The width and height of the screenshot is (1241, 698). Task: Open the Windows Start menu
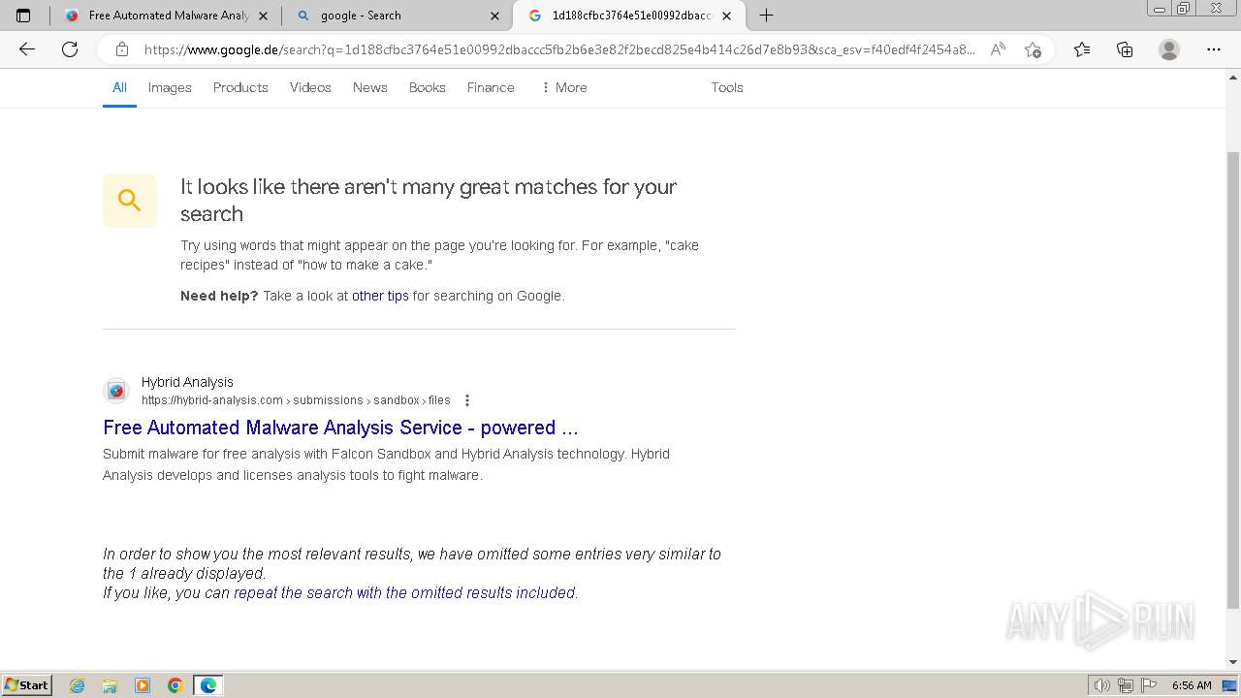click(x=27, y=684)
